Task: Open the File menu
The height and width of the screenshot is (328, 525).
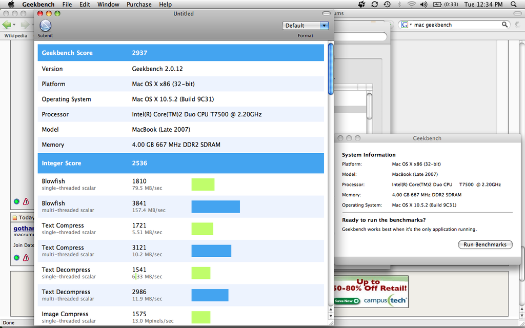Action: [x=67, y=4]
